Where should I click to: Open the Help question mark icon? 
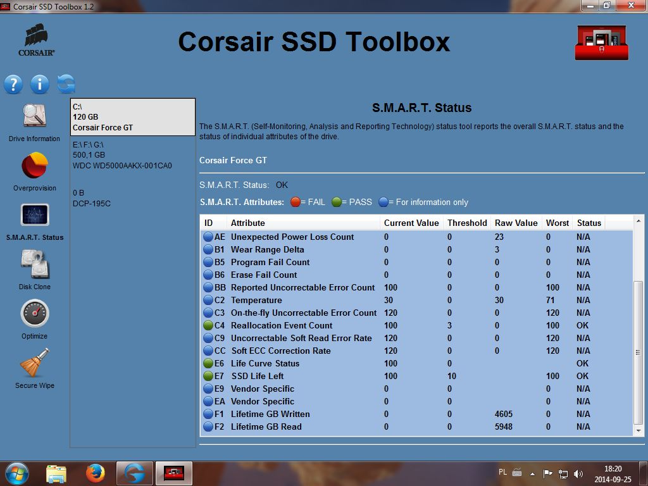coord(13,84)
